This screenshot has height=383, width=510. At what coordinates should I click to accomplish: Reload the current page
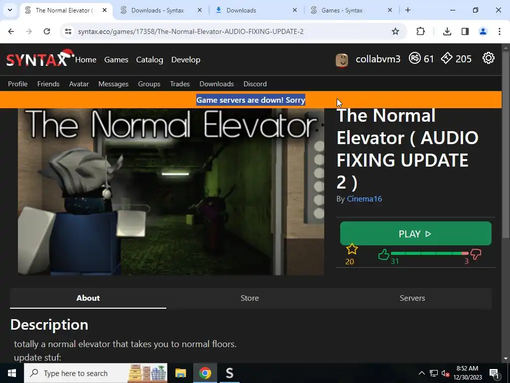coord(47,31)
